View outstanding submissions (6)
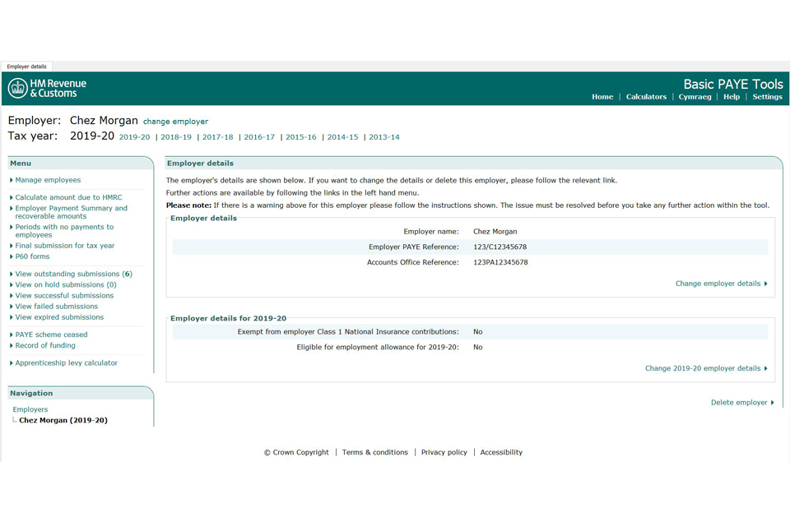Viewport: 790px width, 526px height. tap(73, 274)
